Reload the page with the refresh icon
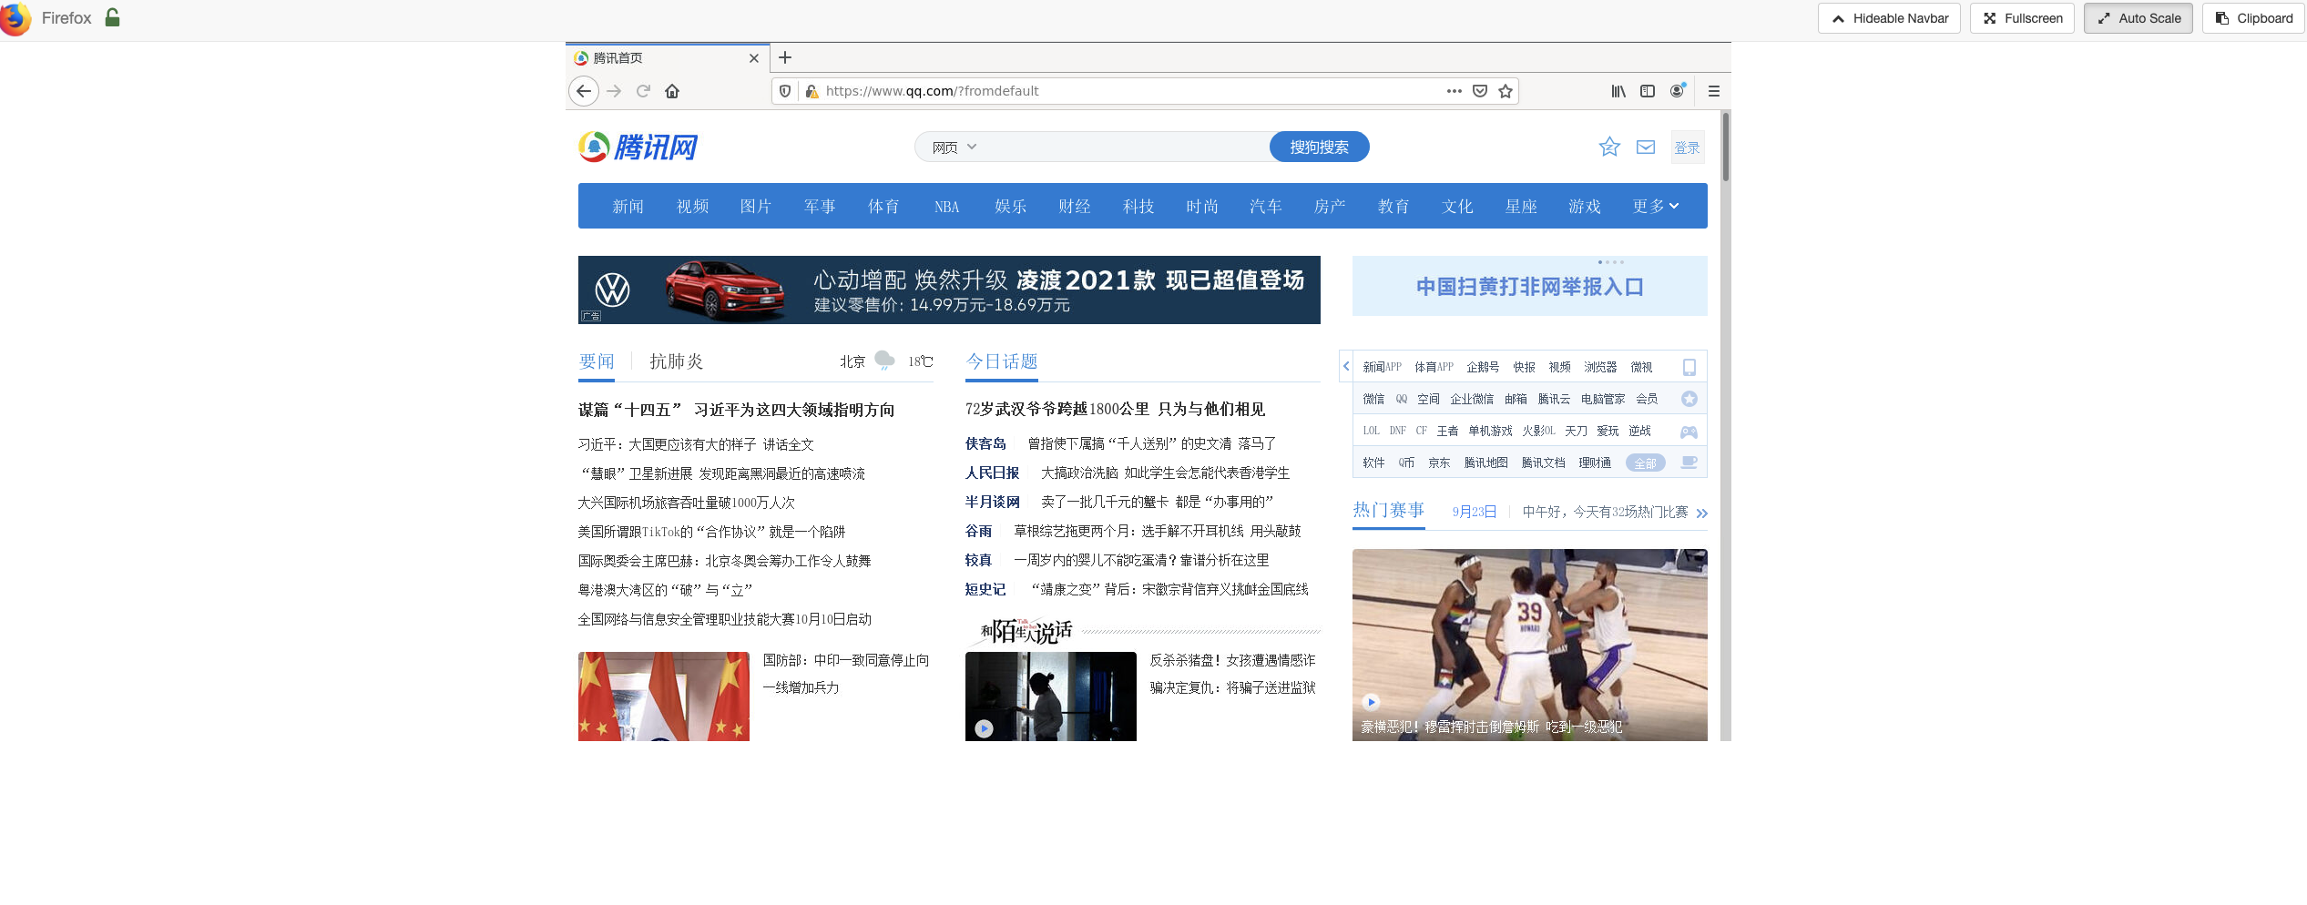The image size is (2307, 905). click(643, 91)
